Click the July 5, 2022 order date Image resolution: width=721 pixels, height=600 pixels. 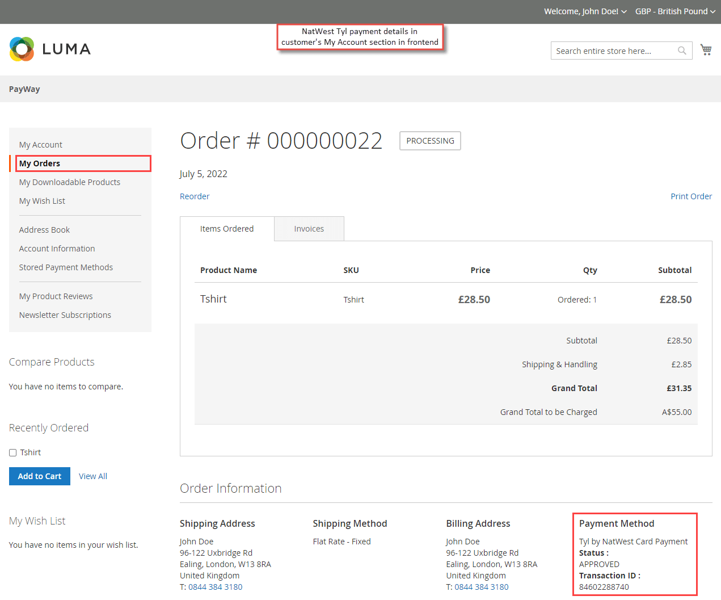point(203,174)
